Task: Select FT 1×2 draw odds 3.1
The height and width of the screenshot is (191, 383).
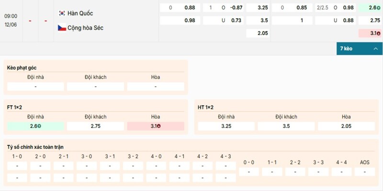Action: (156, 126)
